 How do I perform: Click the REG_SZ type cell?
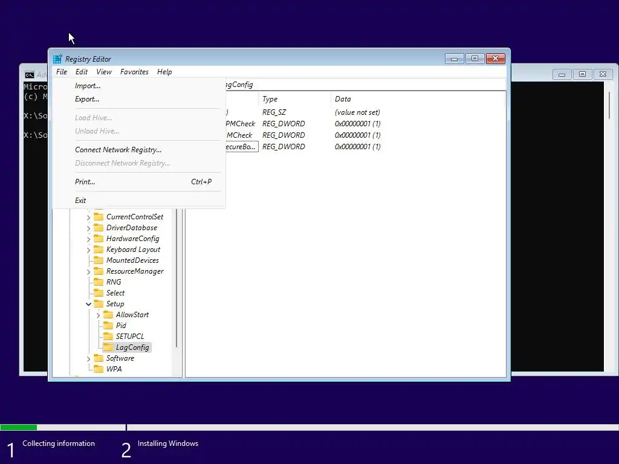274,112
